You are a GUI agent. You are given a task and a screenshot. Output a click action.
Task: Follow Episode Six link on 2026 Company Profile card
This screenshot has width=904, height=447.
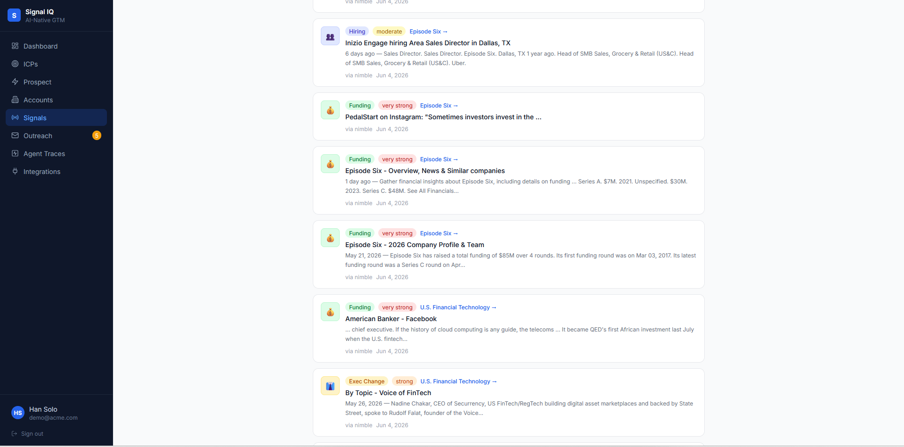(439, 233)
